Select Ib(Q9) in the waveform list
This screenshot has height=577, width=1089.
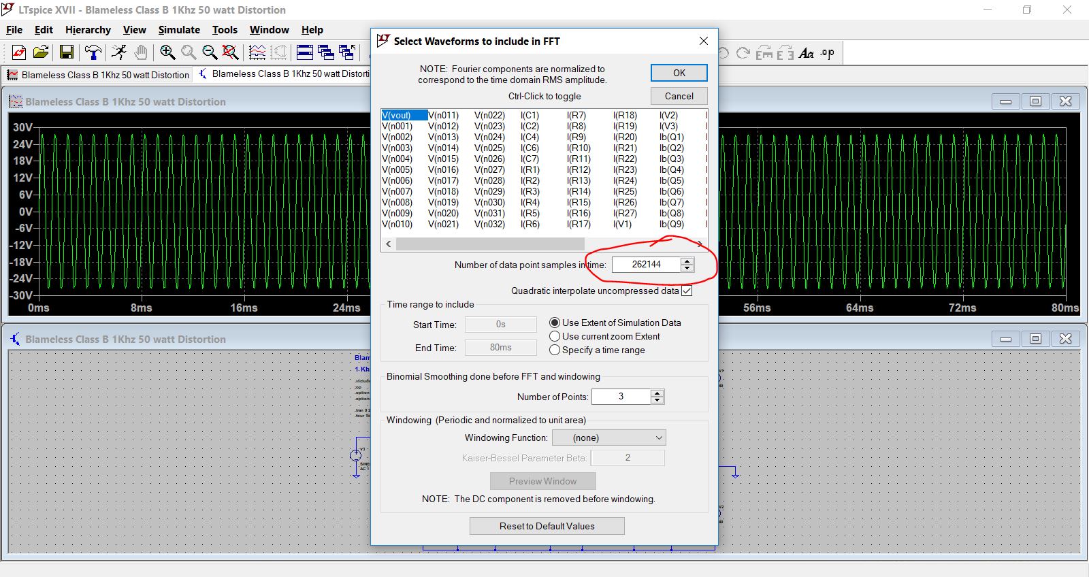pyautogui.click(x=672, y=224)
